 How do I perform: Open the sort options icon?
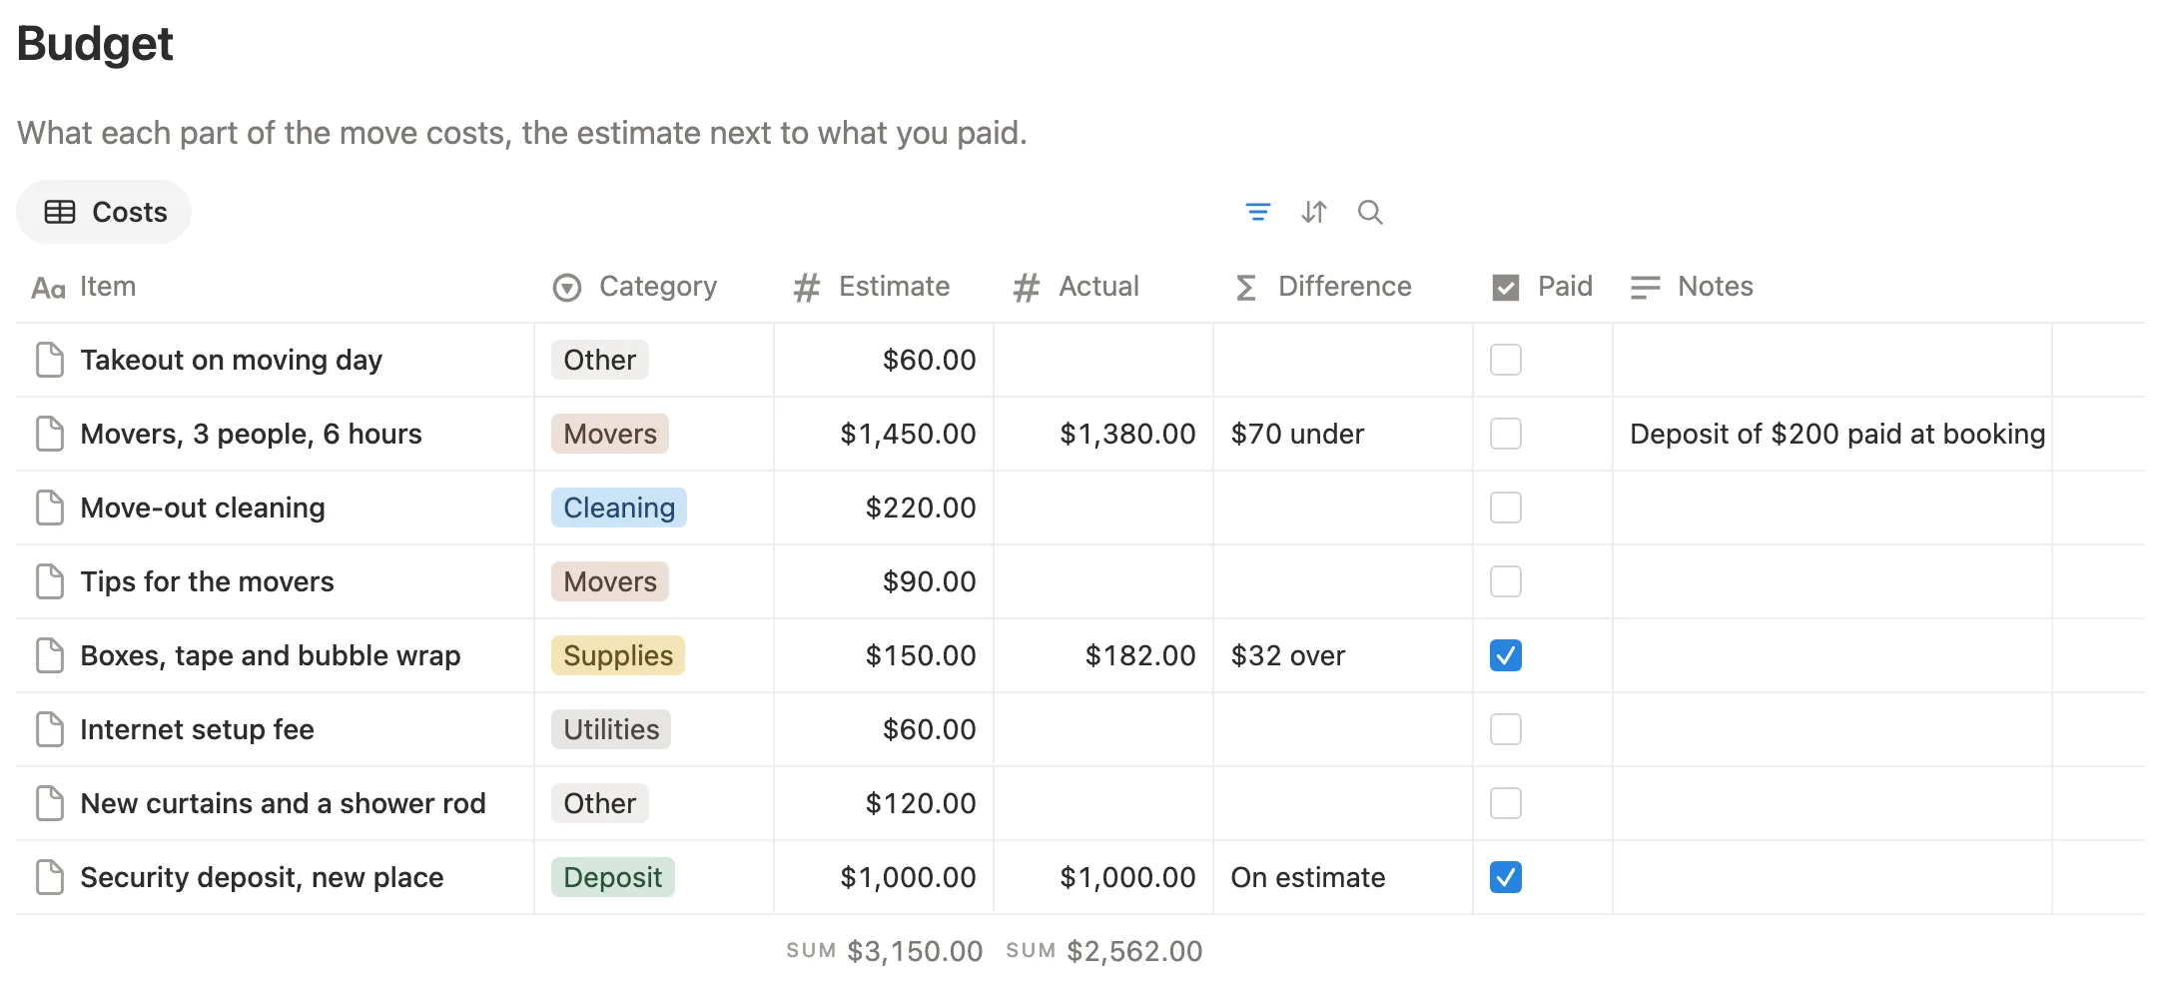pos(1314,212)
